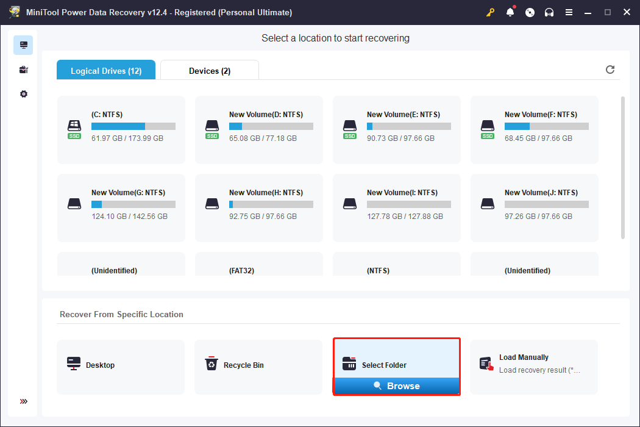
Task: Click the bootable media disc icon
Action: pyautogui.click(x=530, y=12)
